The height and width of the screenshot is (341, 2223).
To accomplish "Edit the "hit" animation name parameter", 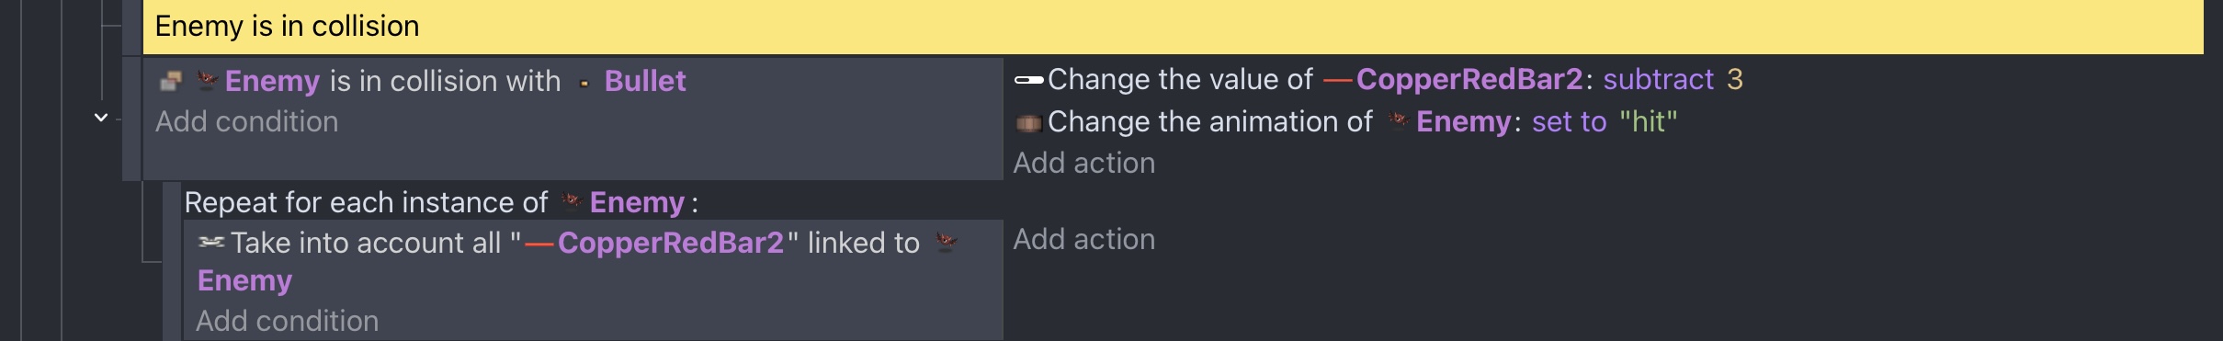I will pos(1648,121).
